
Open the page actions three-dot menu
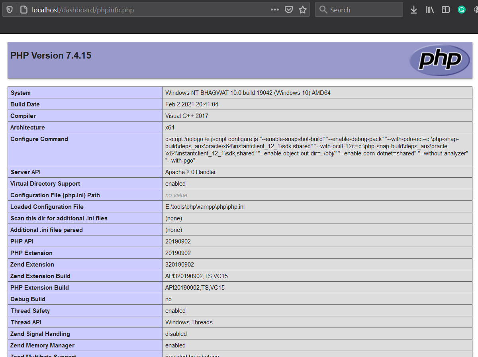[275, 10]
